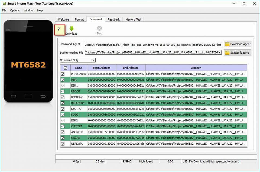
Task: Select the BOOTIMG location path cell
Action: pos(196,97)
